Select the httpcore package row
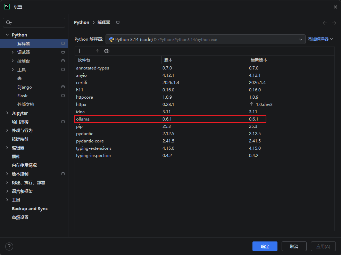This screenshot has height=255, width=341. click(x=205, y=97)
